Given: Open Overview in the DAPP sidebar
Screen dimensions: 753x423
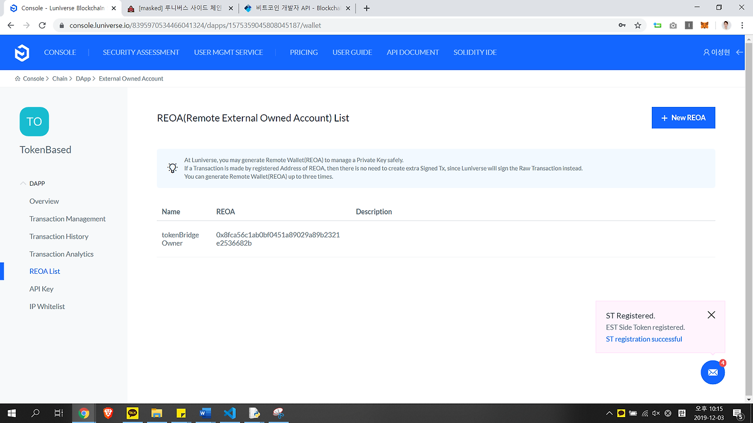Looking at the screenshot, I should click(44, 201).
